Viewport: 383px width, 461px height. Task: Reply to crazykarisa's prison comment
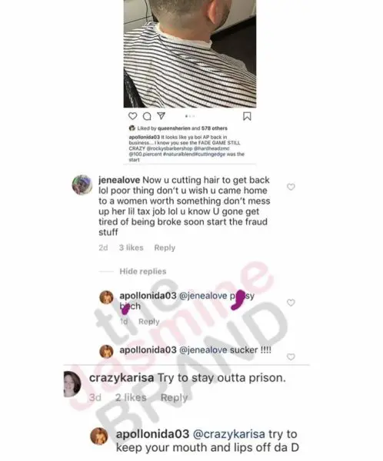tap(174, 397)
